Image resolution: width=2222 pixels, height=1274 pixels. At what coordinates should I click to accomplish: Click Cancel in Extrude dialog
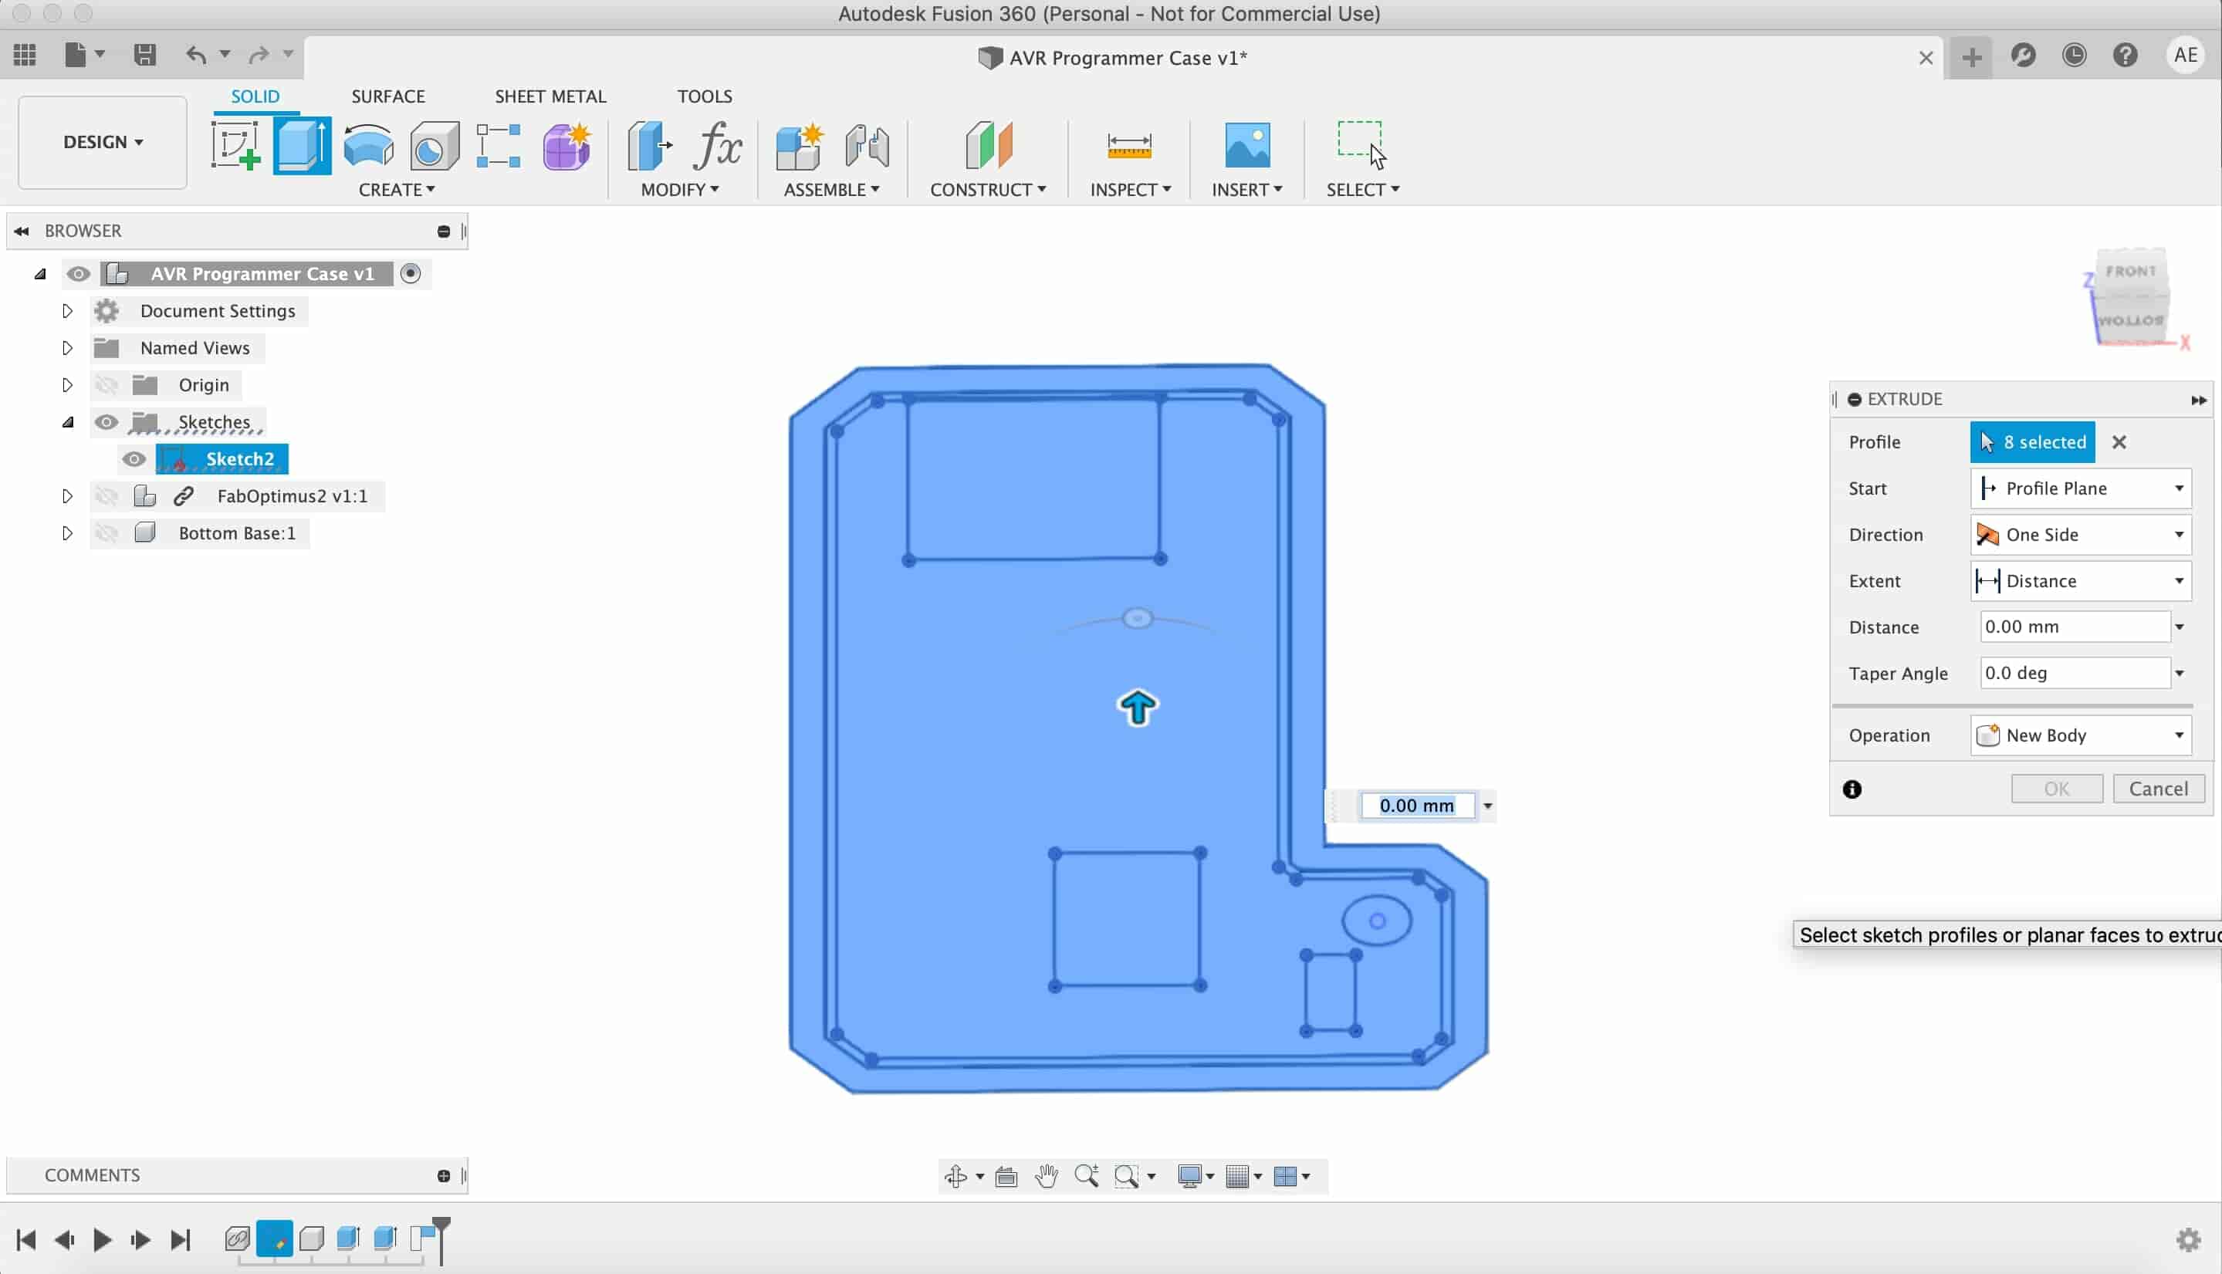click(2158, 789)
